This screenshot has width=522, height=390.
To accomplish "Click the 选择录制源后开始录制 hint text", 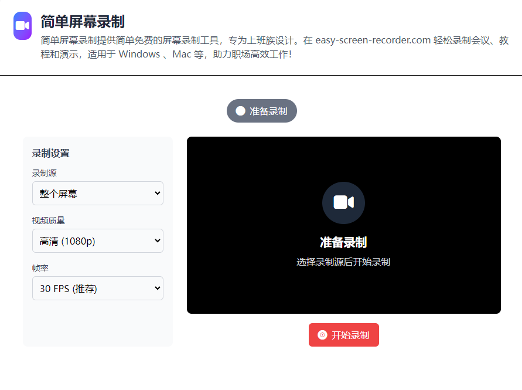I will click(343, 262).
